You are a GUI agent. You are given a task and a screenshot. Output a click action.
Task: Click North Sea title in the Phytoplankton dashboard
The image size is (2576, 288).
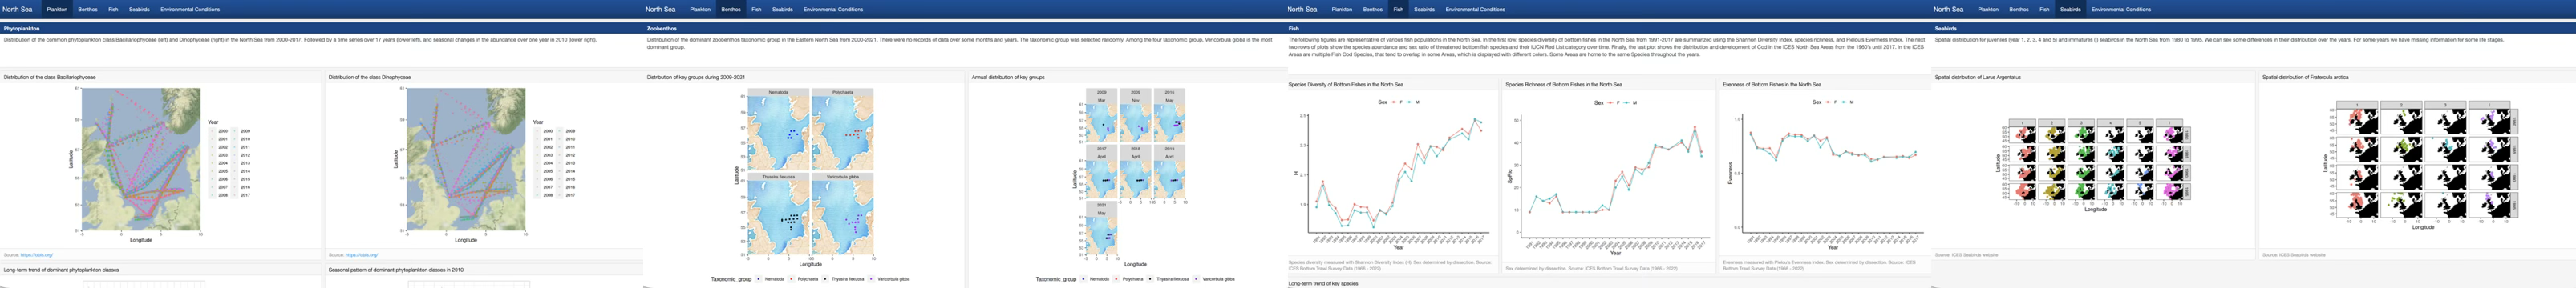point(17,9)
